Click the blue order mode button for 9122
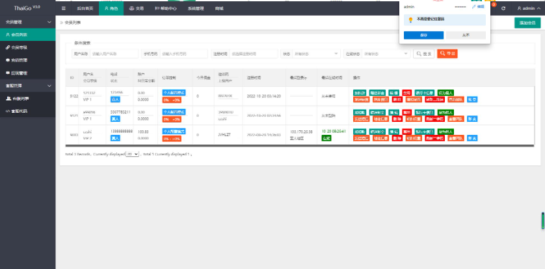This screenshot has height=269, width=545. point(174,93)
